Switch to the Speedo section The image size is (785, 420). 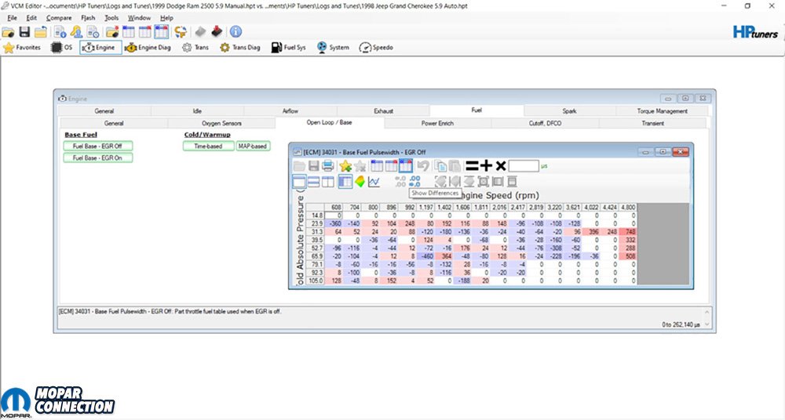pyautogui.click(x=376, y=48)
